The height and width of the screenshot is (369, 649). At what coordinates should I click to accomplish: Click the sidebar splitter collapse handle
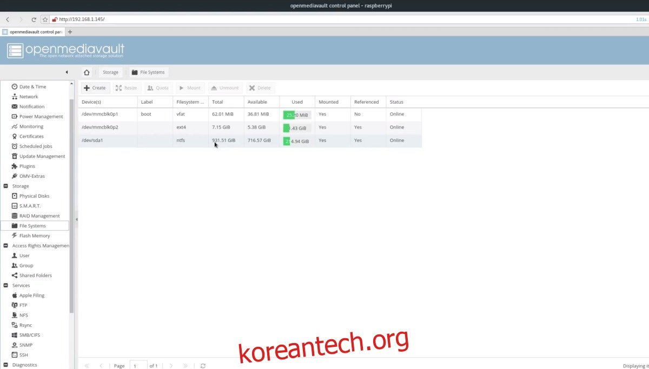point(76,219)
